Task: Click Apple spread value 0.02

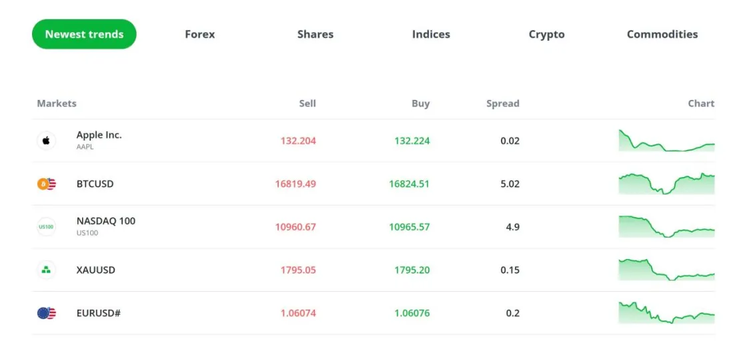Action: pos(510,141)
